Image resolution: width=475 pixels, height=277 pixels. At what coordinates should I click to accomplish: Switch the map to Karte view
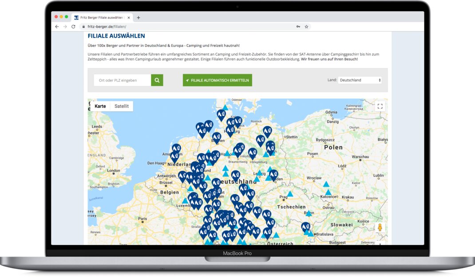click(100, 106)
